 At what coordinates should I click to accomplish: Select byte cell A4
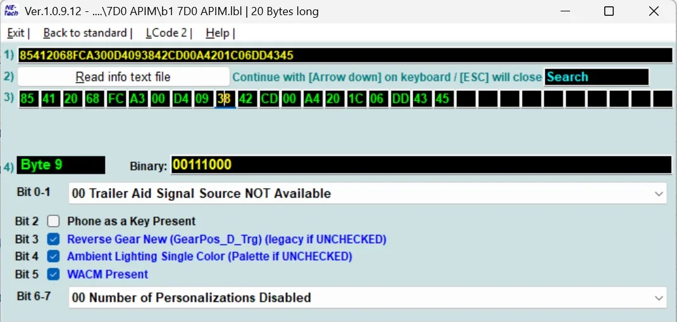coord(311,98)
